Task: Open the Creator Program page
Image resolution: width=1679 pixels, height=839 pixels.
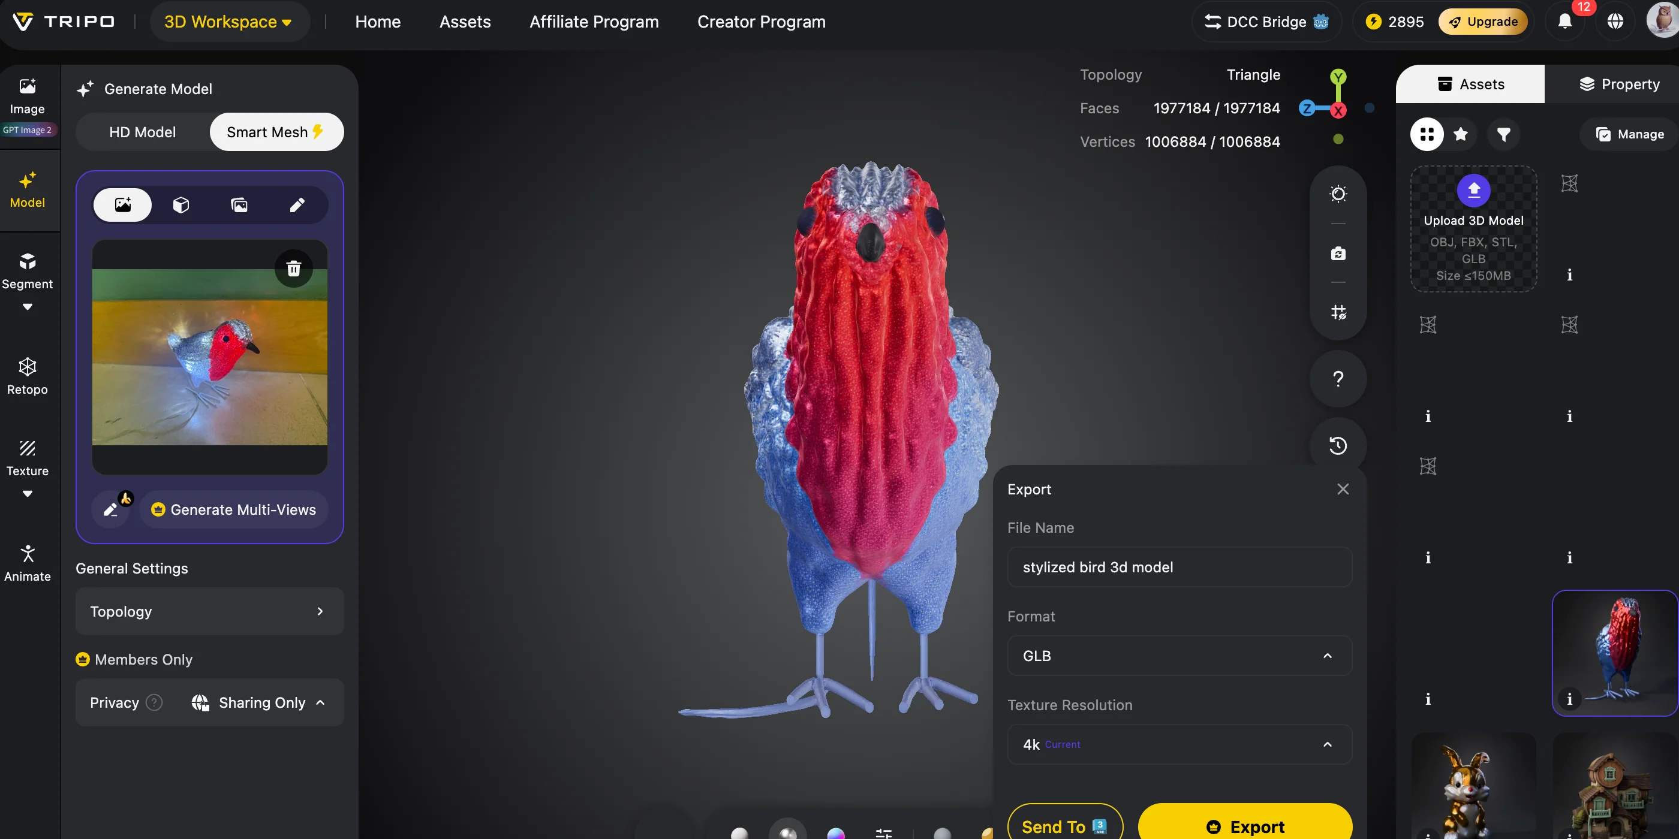Action: [x=760, y=22]
